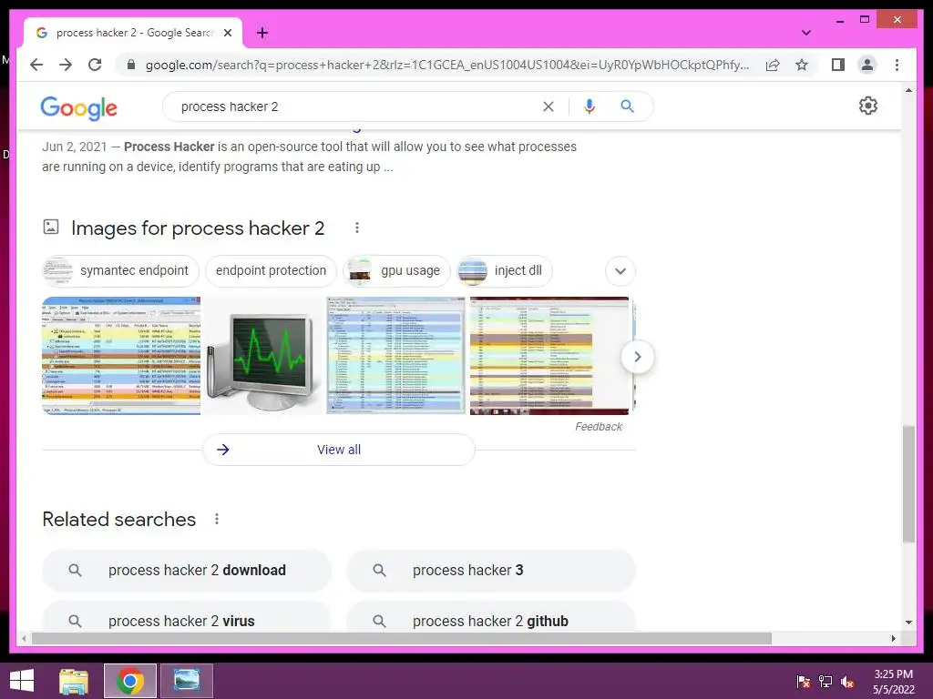Bookmark this page with the star icon
933x699 pixels.
(x=802, y=65)
